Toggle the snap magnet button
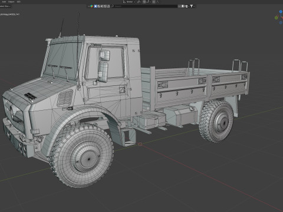 (x=144, y=2)
